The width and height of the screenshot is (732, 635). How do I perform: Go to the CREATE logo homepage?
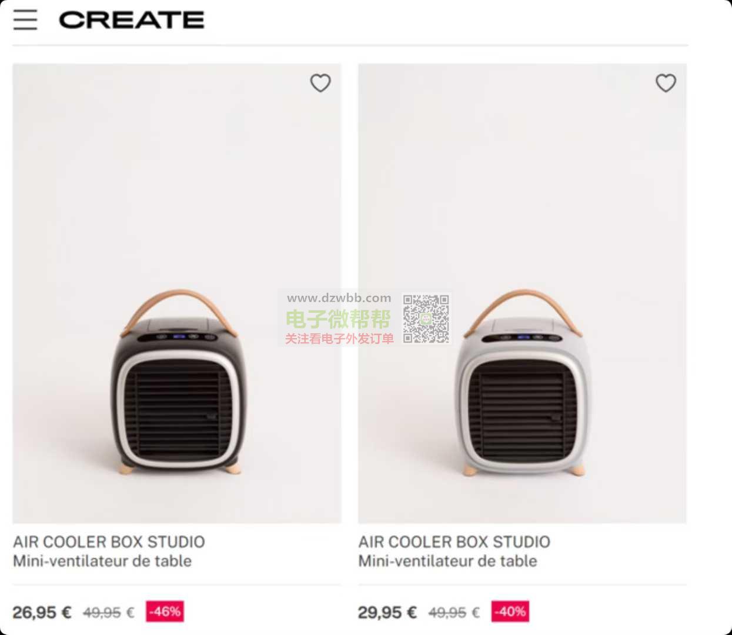(132, 20)
